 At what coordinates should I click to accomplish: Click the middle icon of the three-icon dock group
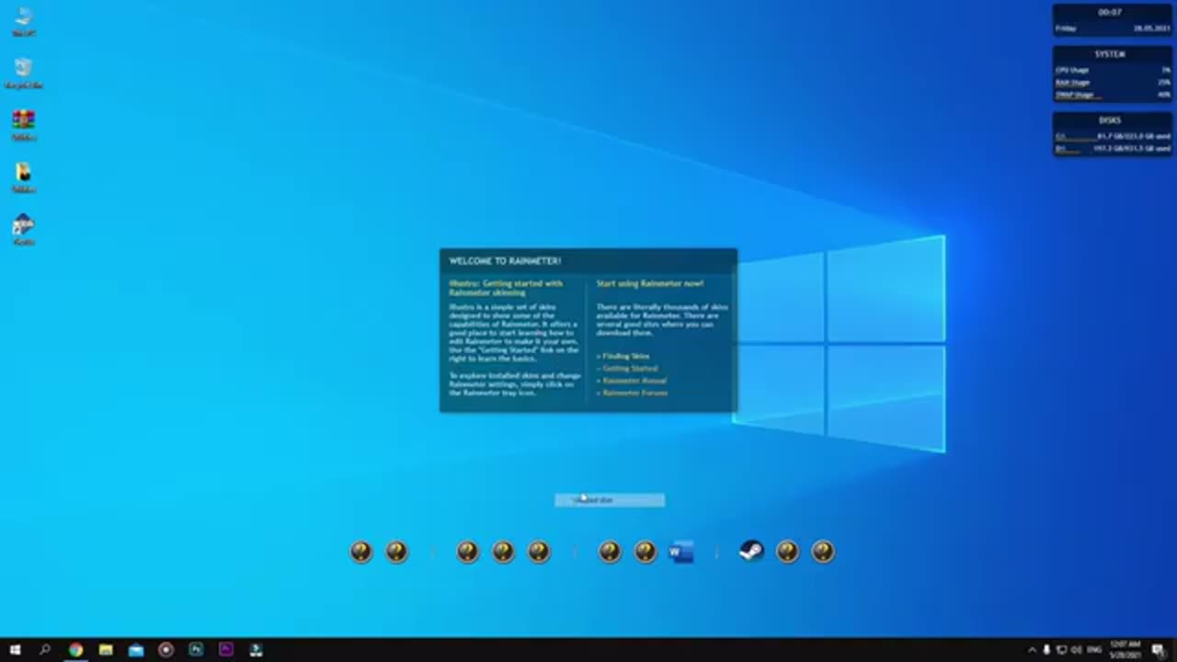[503, 551]
